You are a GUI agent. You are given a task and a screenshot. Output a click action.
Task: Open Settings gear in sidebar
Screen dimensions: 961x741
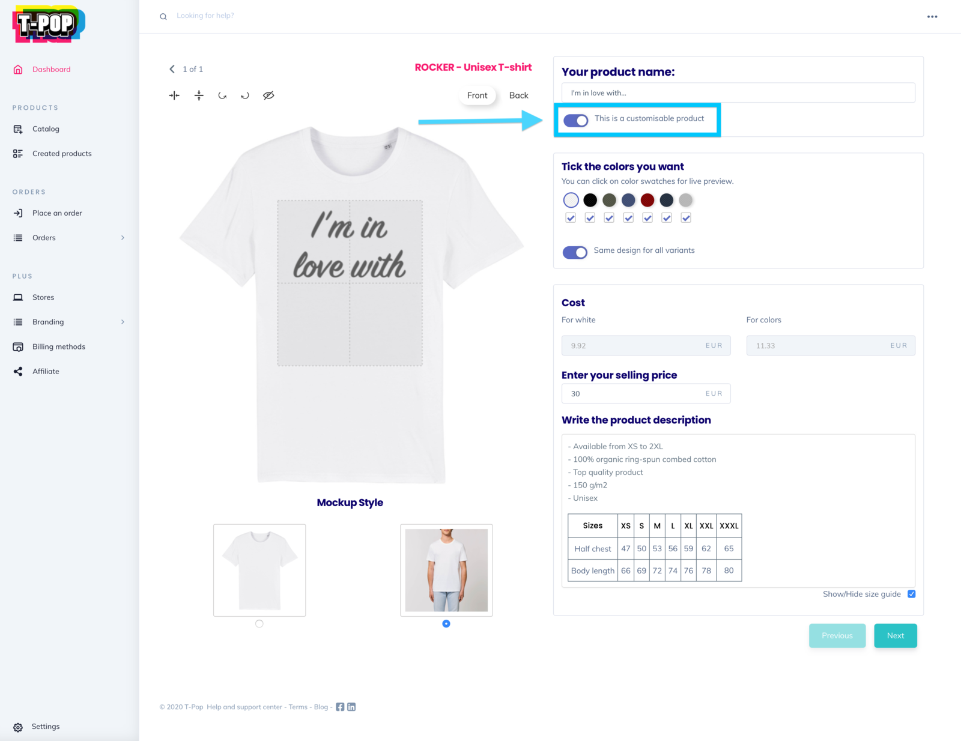18,727
